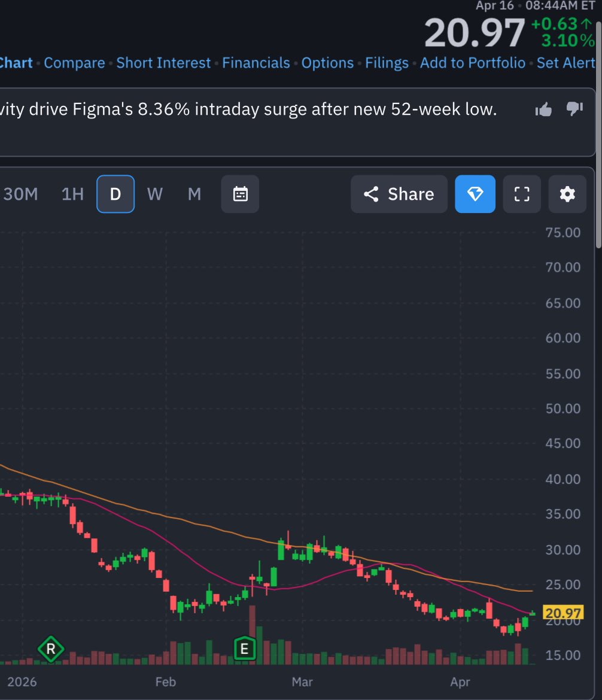Screen dimensions: 602x700
Task: Select the D daily timeframe
Action: click(x=115, y=194)
